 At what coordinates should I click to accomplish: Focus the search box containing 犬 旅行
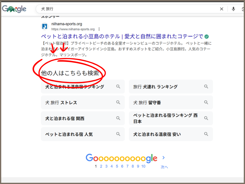129,9
